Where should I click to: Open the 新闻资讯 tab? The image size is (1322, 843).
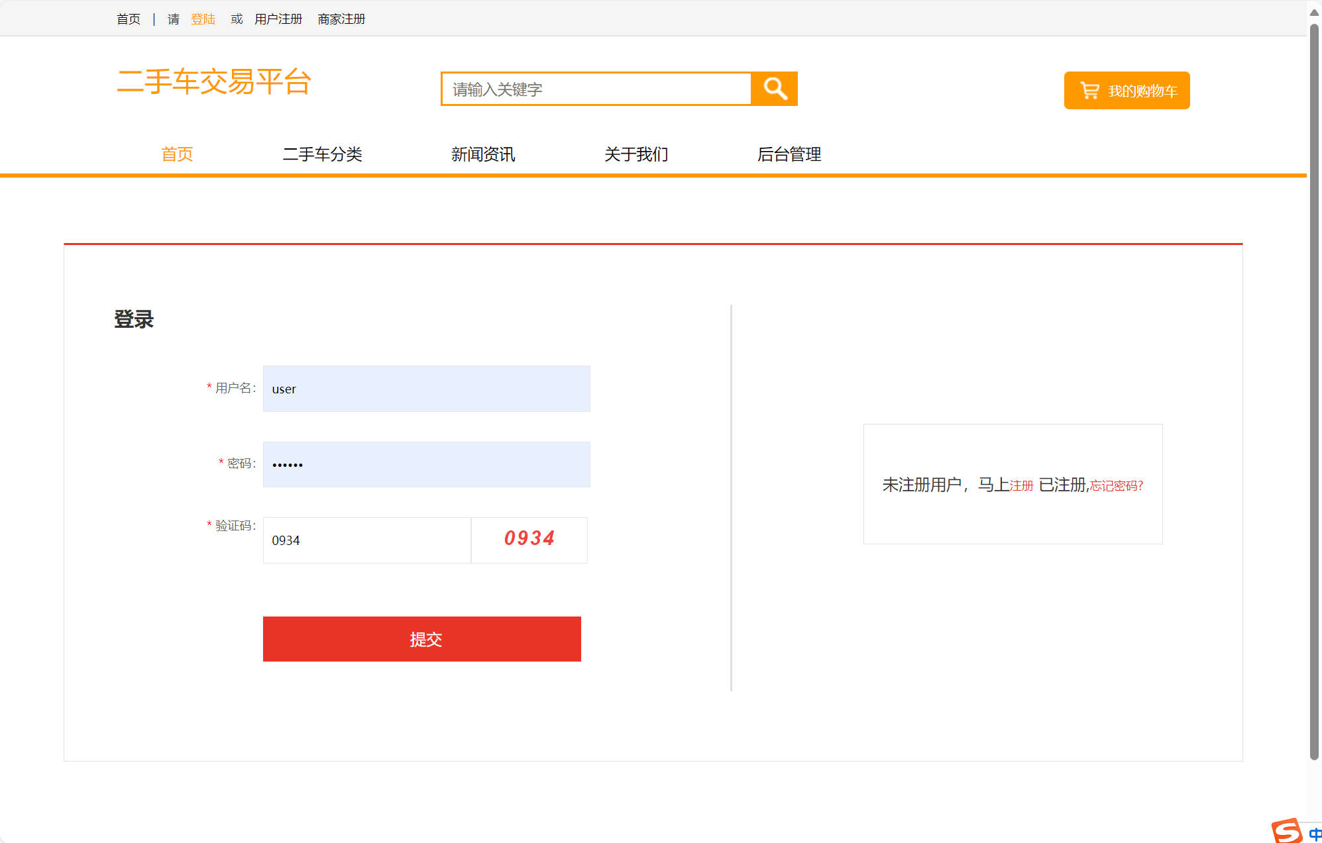483,154
